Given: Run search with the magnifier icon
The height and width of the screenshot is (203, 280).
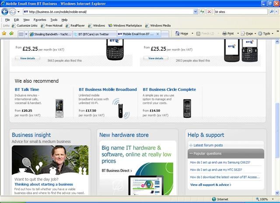Looking at the screenshot, I should click(x=272, y=12).
